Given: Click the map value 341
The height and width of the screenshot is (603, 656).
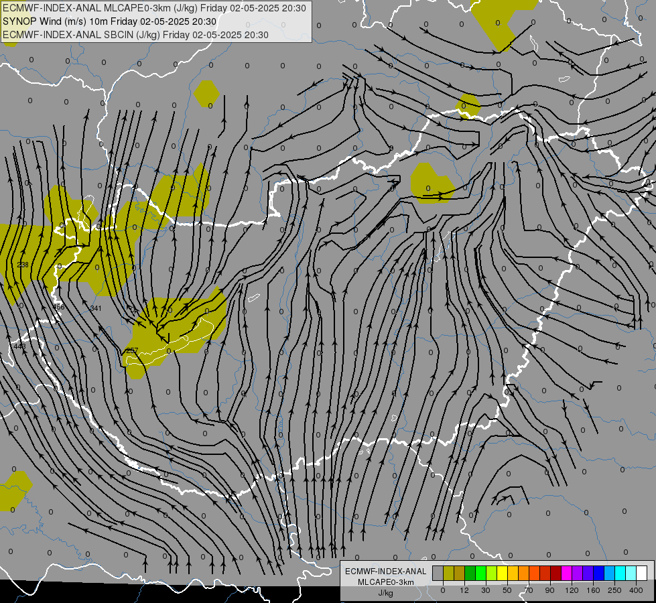Looking at the screenshot, I should click(96, 308).
